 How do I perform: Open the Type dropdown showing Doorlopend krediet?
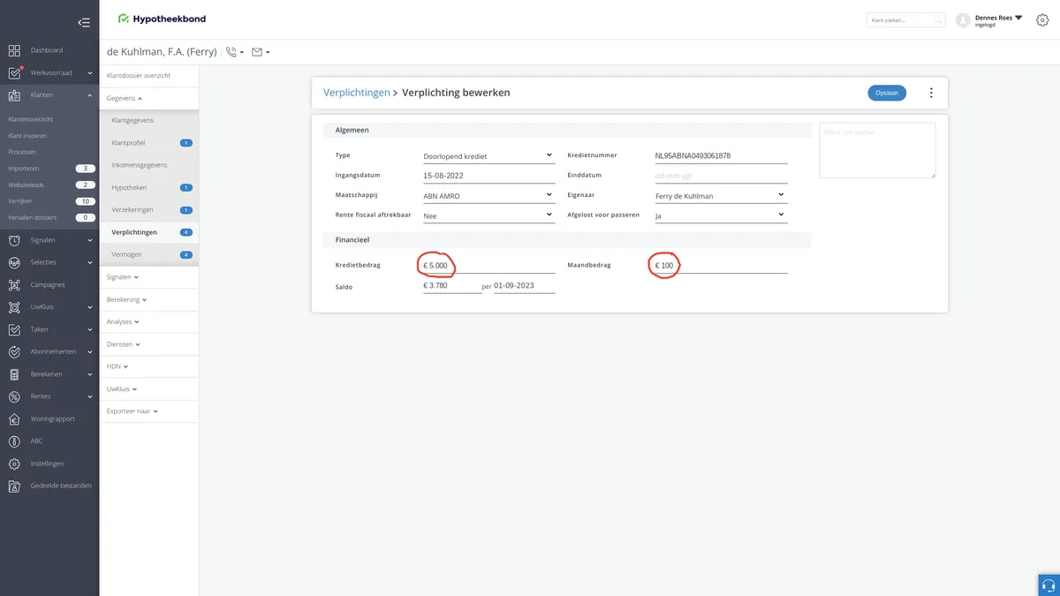click(x=488, y=156)
